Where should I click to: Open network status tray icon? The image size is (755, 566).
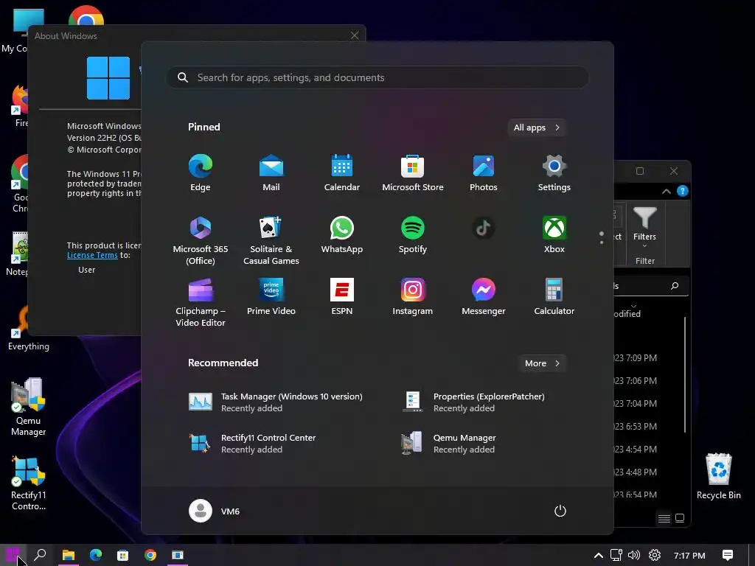(x=616, y=555)
